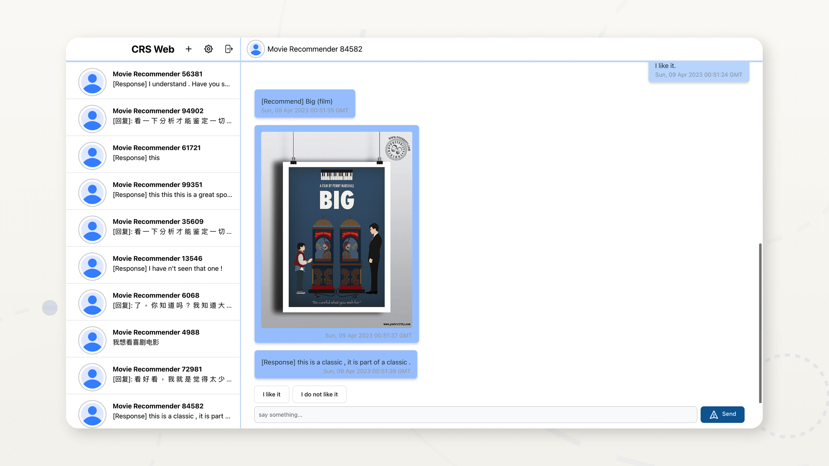The width and height of the screenshot is (829, 466).
Task: Click the avatar icon of Movie Recommender 56381
Action: point(92,82)
